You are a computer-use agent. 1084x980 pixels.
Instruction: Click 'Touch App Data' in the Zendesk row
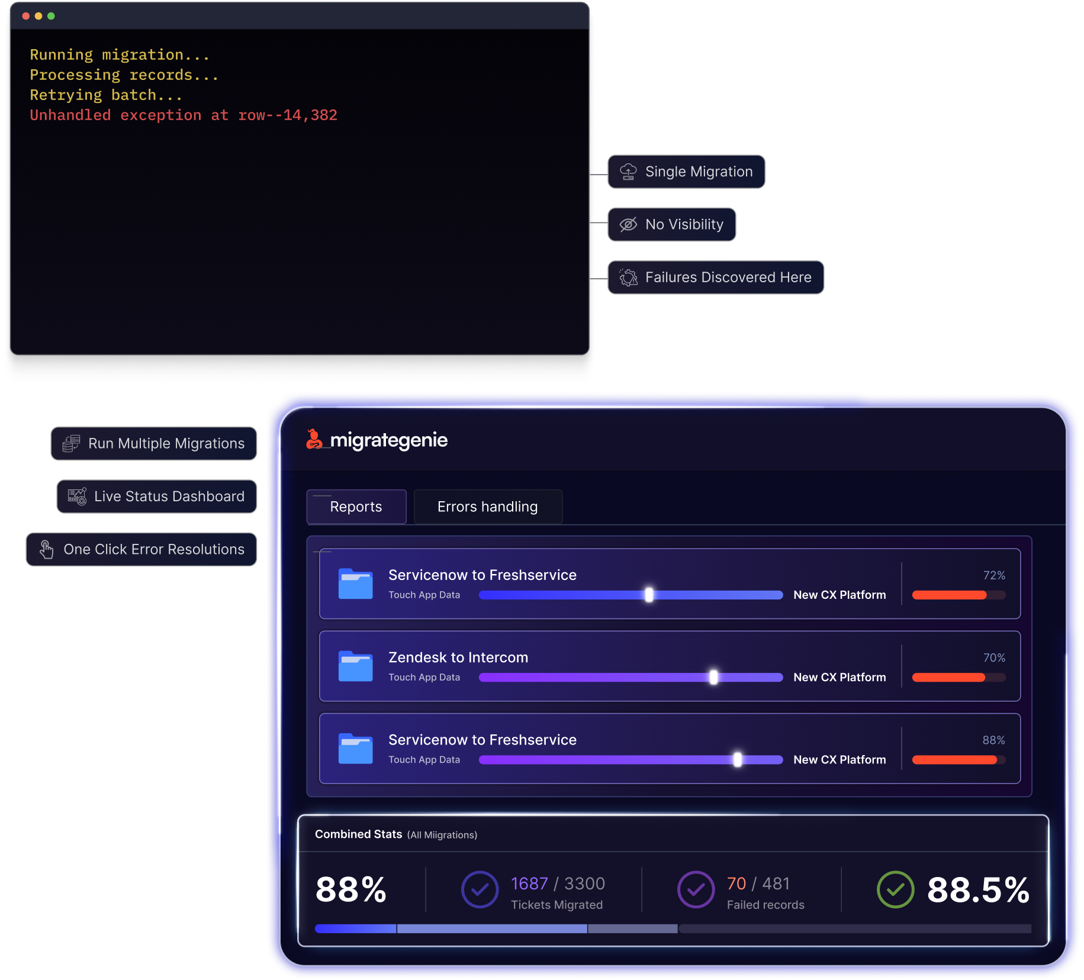pyautogui.click(x=424, y=677)
